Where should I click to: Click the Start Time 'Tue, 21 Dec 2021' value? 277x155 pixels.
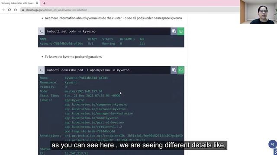(x=92, y=96)
